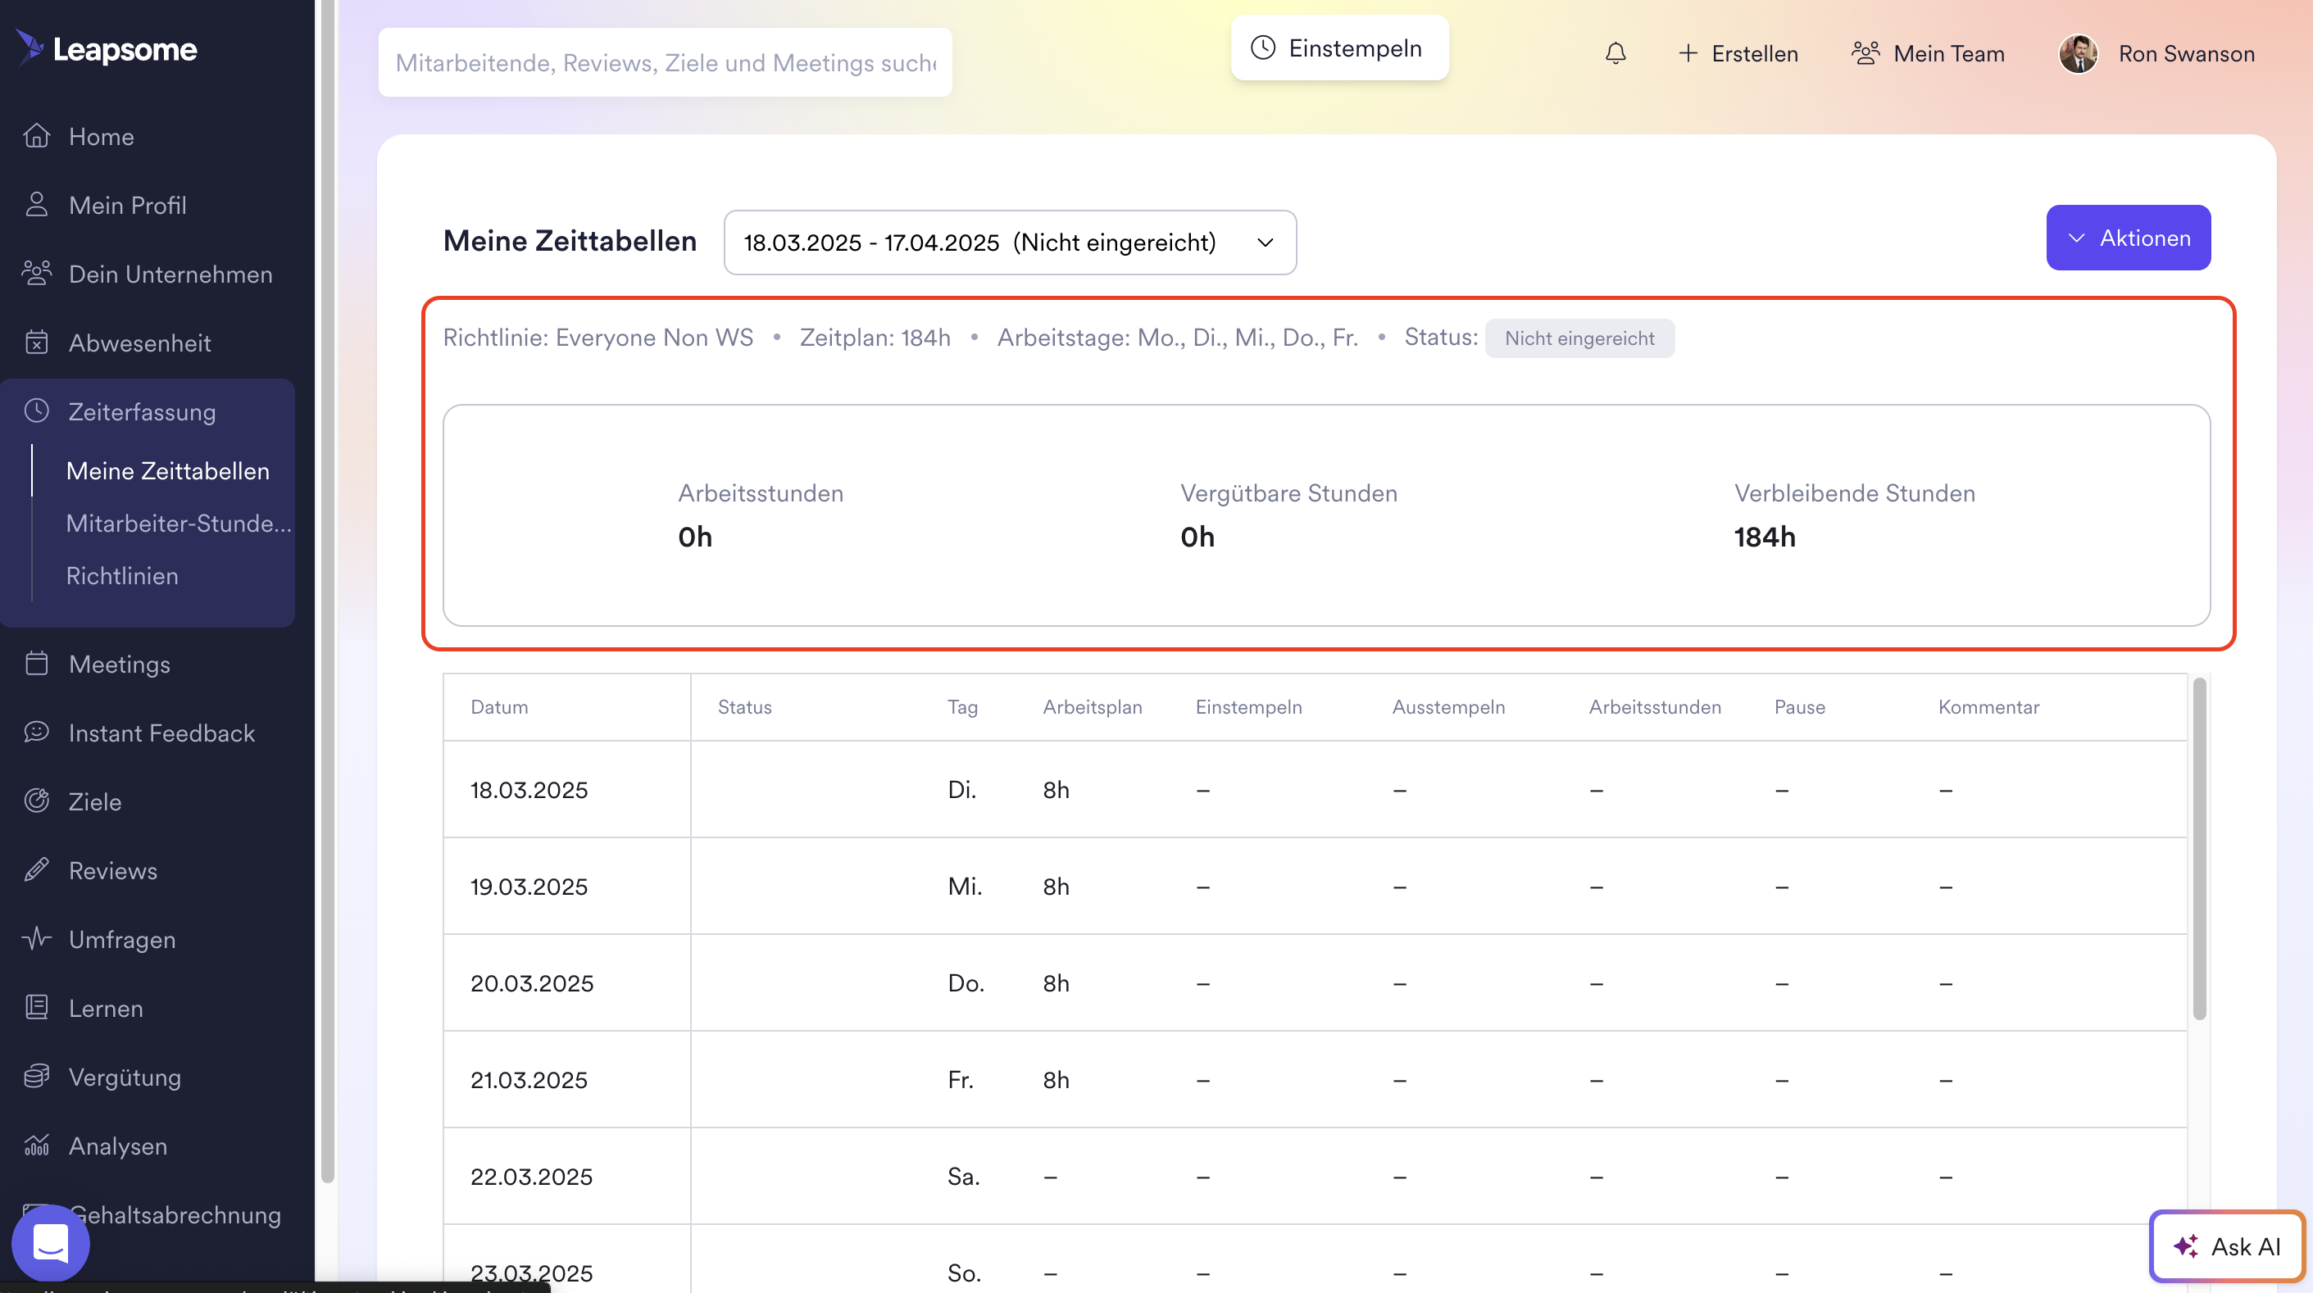The image size is (2313, 1293).
Task: Click the sidebar vertical scrollbar
Action: click(x=327, y=592)
